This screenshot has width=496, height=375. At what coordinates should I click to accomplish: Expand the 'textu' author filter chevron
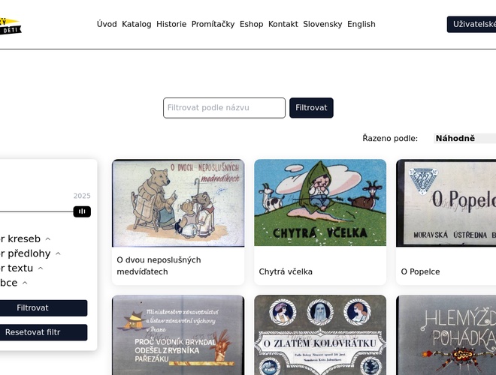coord(41,268)
